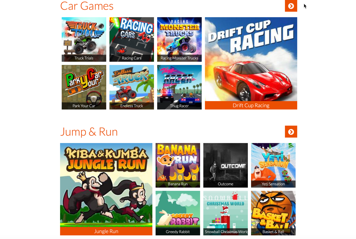Open the Snowball Christmas World game tile
The image size is (356, 239).
[x=226, y=213]
